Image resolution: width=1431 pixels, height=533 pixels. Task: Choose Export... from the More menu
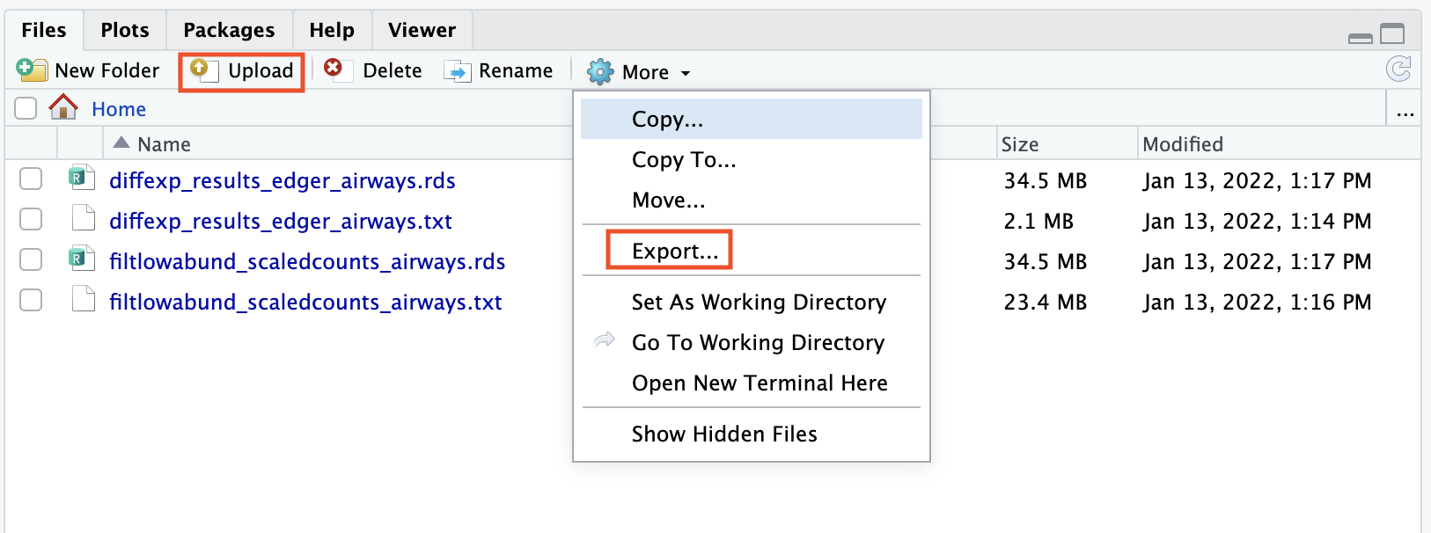click(x=675, y=252)
